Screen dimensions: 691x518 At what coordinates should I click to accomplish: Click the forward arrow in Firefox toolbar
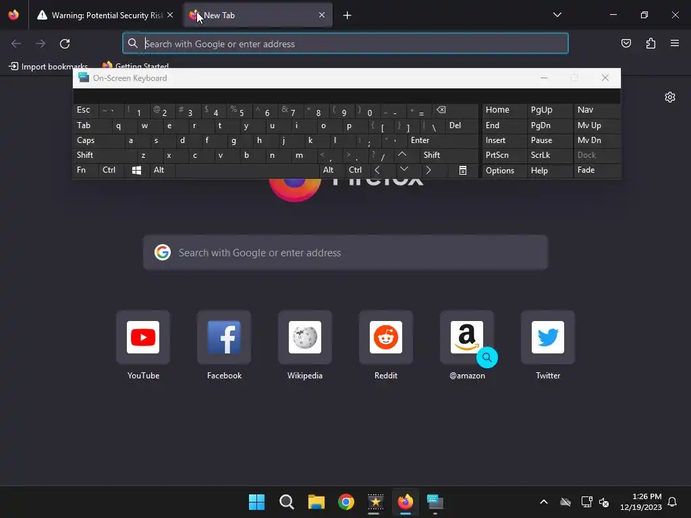click(40, 44)
